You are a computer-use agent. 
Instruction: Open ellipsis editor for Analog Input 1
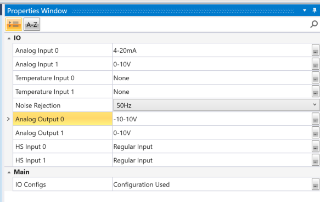pyautogui.click(x=316, y=64)
